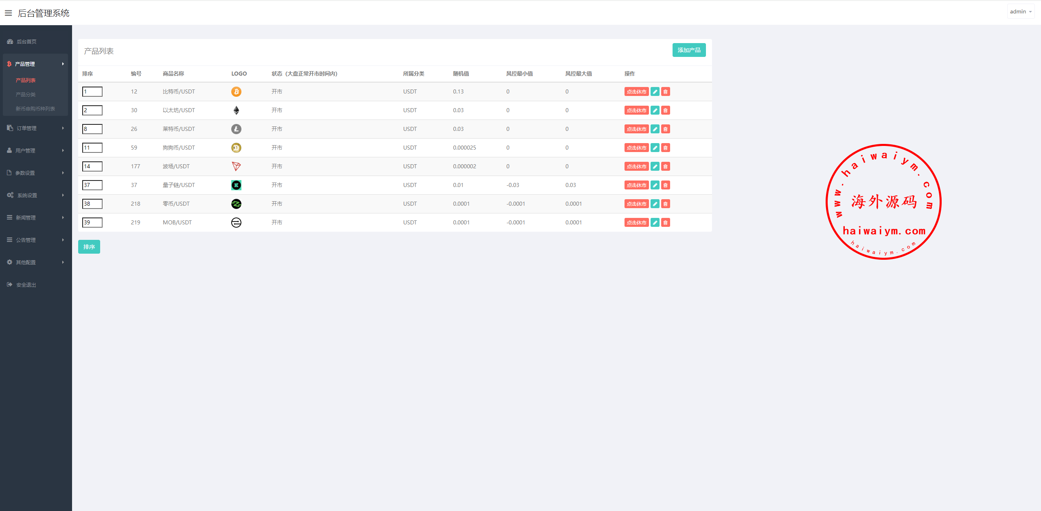Click the 添加产品 button
1041x511 pixels.
coord(688,50)
